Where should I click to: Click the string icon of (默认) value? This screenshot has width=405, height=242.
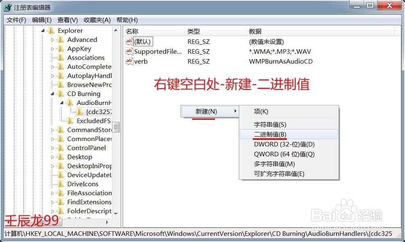pos(129,41)
